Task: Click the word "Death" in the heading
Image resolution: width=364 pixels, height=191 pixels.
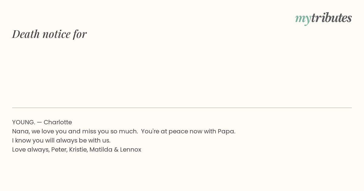Action: point(26,34)
